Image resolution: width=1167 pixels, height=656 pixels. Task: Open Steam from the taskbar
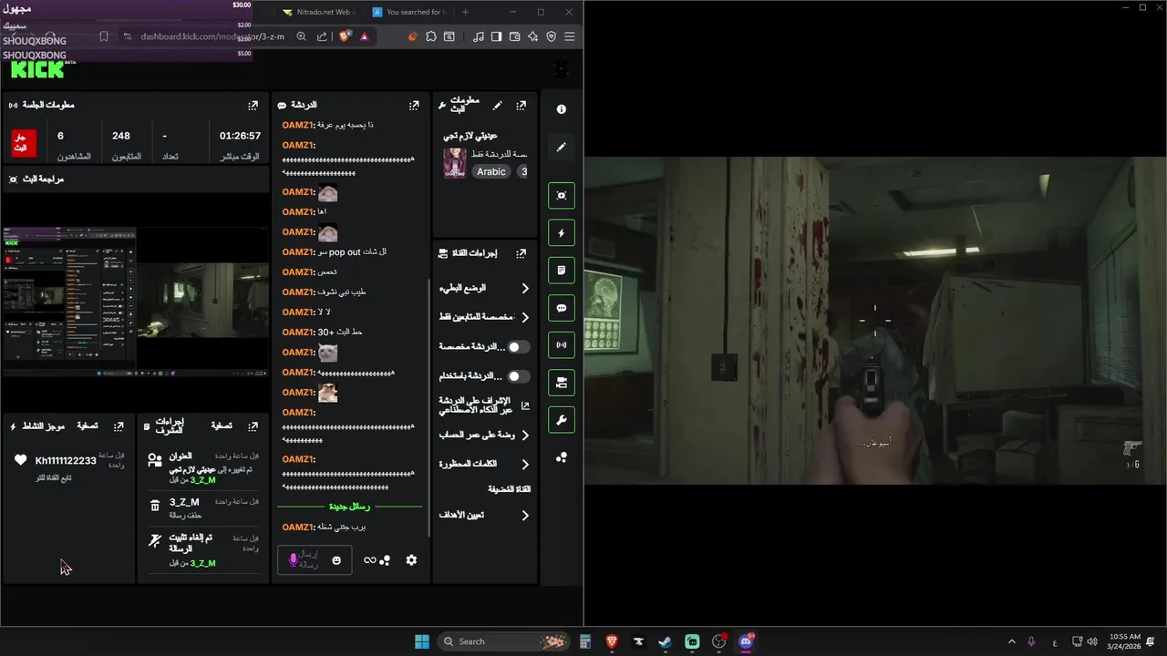(x=666, y=641)
